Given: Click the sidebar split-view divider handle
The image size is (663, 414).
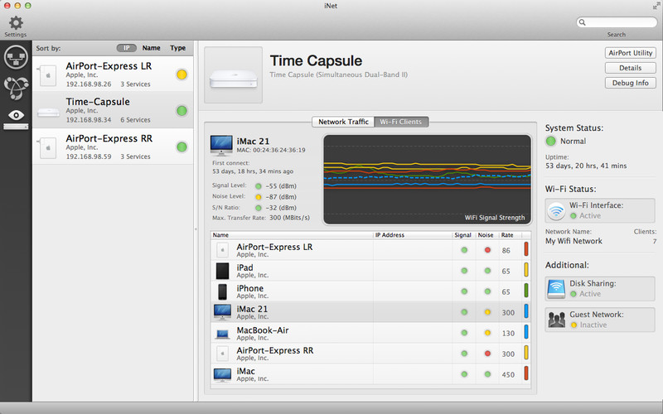Looking at the screenshot, I should pyautogui.click(x=196, y=229).
